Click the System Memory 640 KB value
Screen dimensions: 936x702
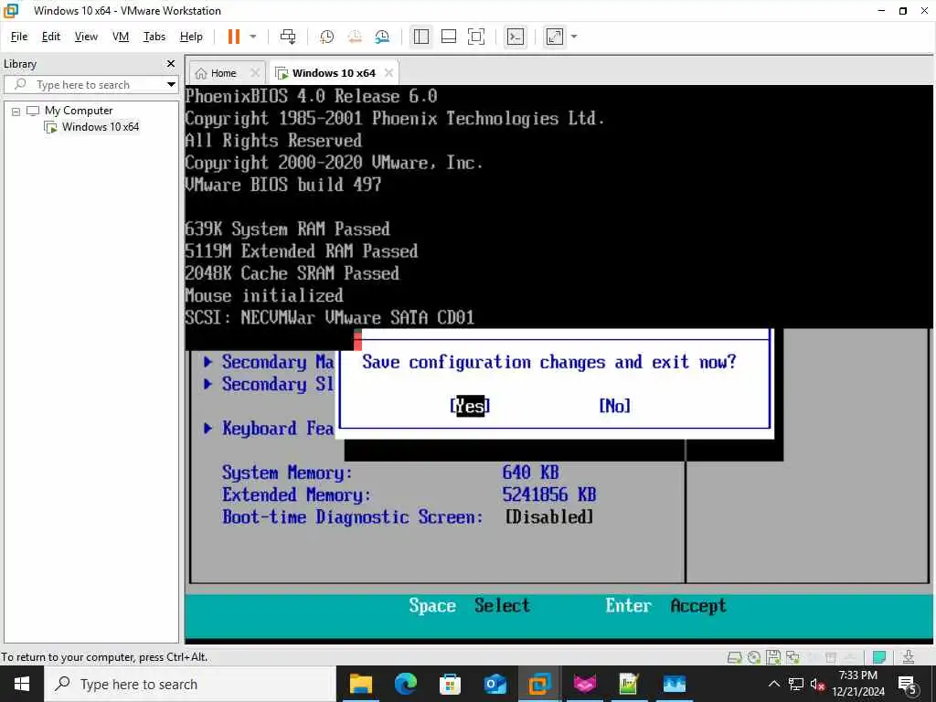pos(531,473)
